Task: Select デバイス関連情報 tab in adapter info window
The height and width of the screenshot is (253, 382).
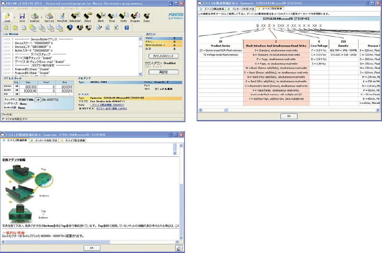Action: tap(15, 140)
